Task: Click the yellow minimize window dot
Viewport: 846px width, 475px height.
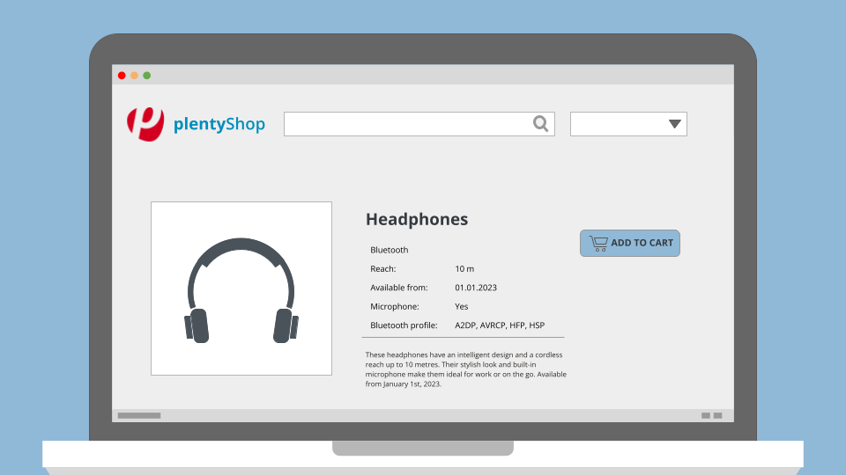Action: (x=134, y=76)
